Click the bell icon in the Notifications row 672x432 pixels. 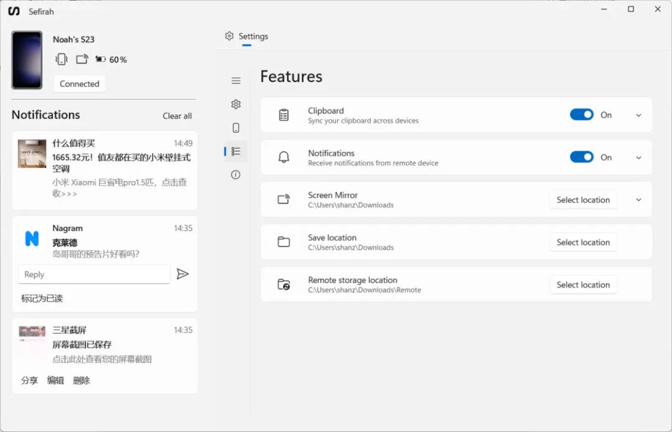coord(284,157)
